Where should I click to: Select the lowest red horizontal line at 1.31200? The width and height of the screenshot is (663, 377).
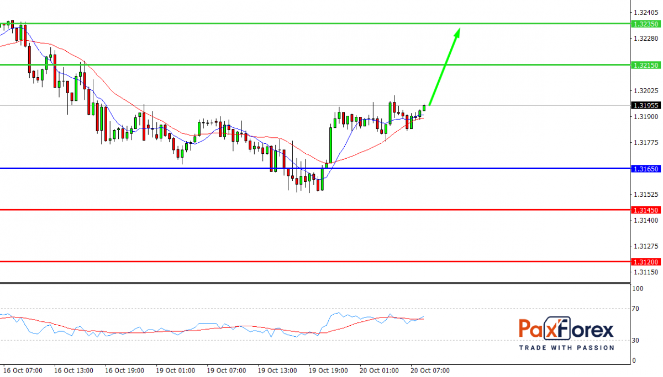click(x=315, y=261)
